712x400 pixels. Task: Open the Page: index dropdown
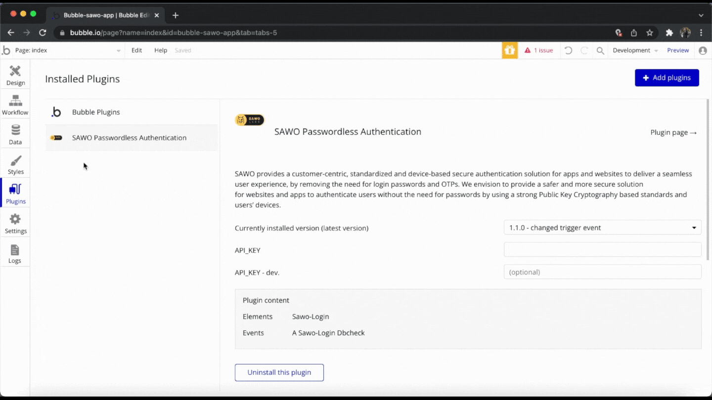[x=68, y=50]
